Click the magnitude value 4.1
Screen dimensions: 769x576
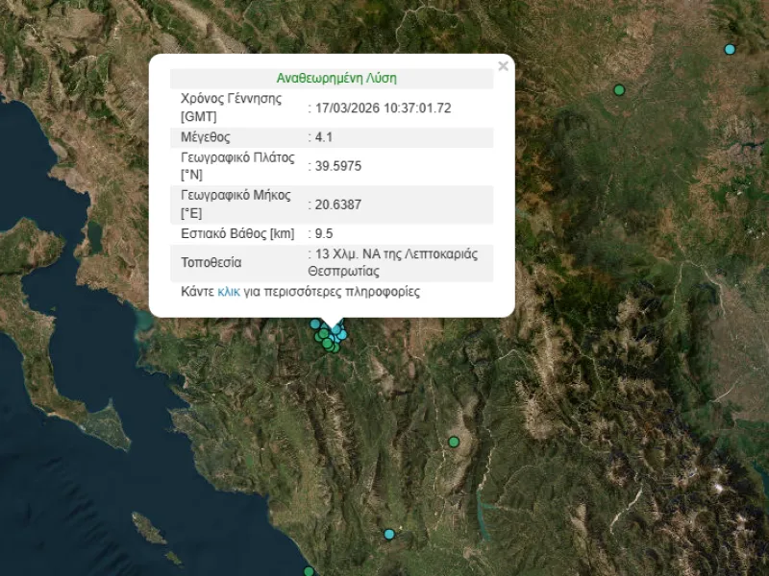pos(324,137)
